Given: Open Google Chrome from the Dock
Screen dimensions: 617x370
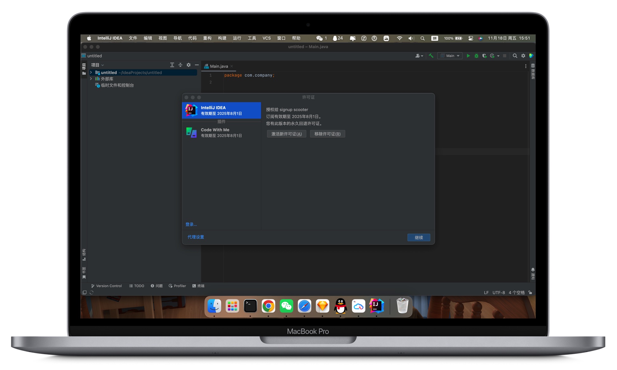Looking at the screenshot, I should pyautogui.click(x=268, y=306).
